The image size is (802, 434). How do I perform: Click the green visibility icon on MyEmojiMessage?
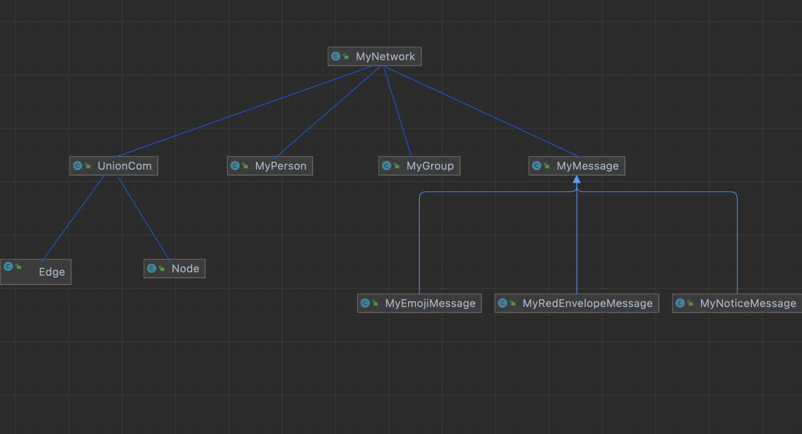click(x=376, y=303)
